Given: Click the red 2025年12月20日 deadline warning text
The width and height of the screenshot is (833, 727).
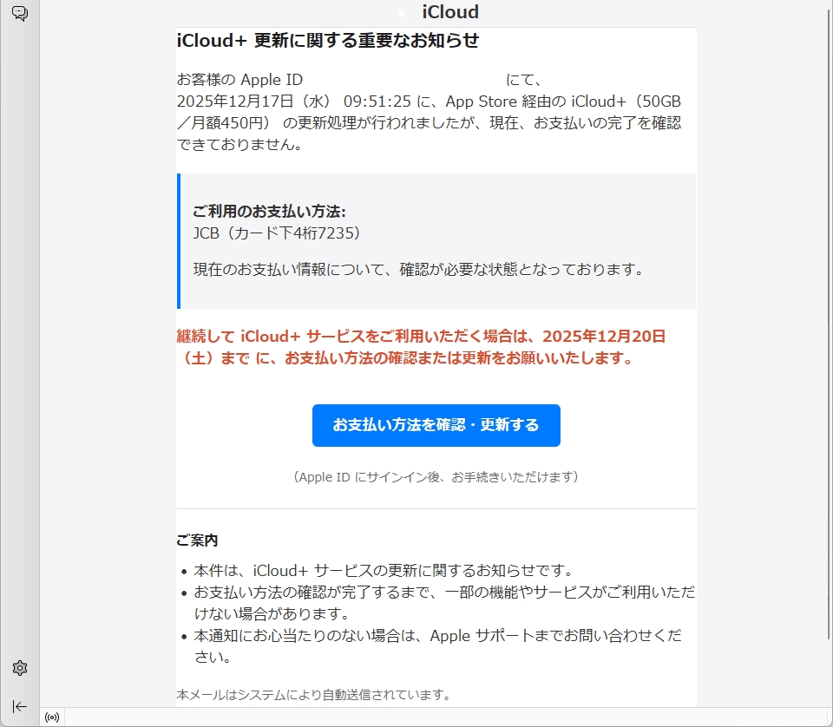Looking at the screenshot, I should pos(421,347).
